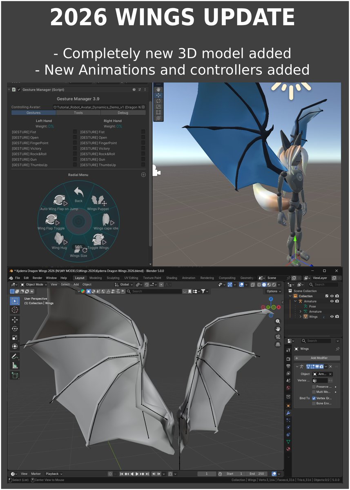Image resolution: width=350 pixels, height=490 pixels.
Task: Click the plus icon beside Radial Menu
Action: [x=143, y=175]
